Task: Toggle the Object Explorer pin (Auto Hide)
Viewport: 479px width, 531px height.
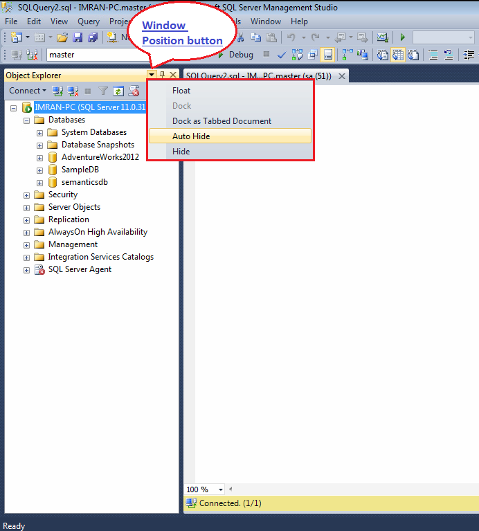Action: 163,75
